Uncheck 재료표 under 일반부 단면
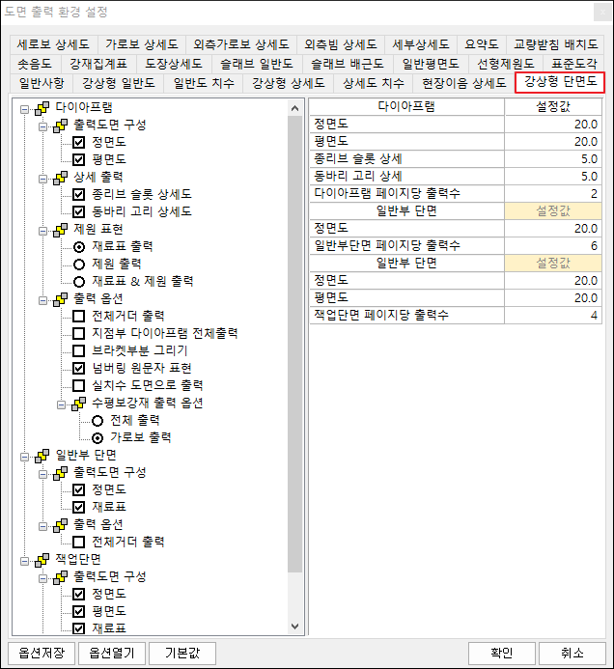This screenshot has width=614, height=669. tap(78, 507)
